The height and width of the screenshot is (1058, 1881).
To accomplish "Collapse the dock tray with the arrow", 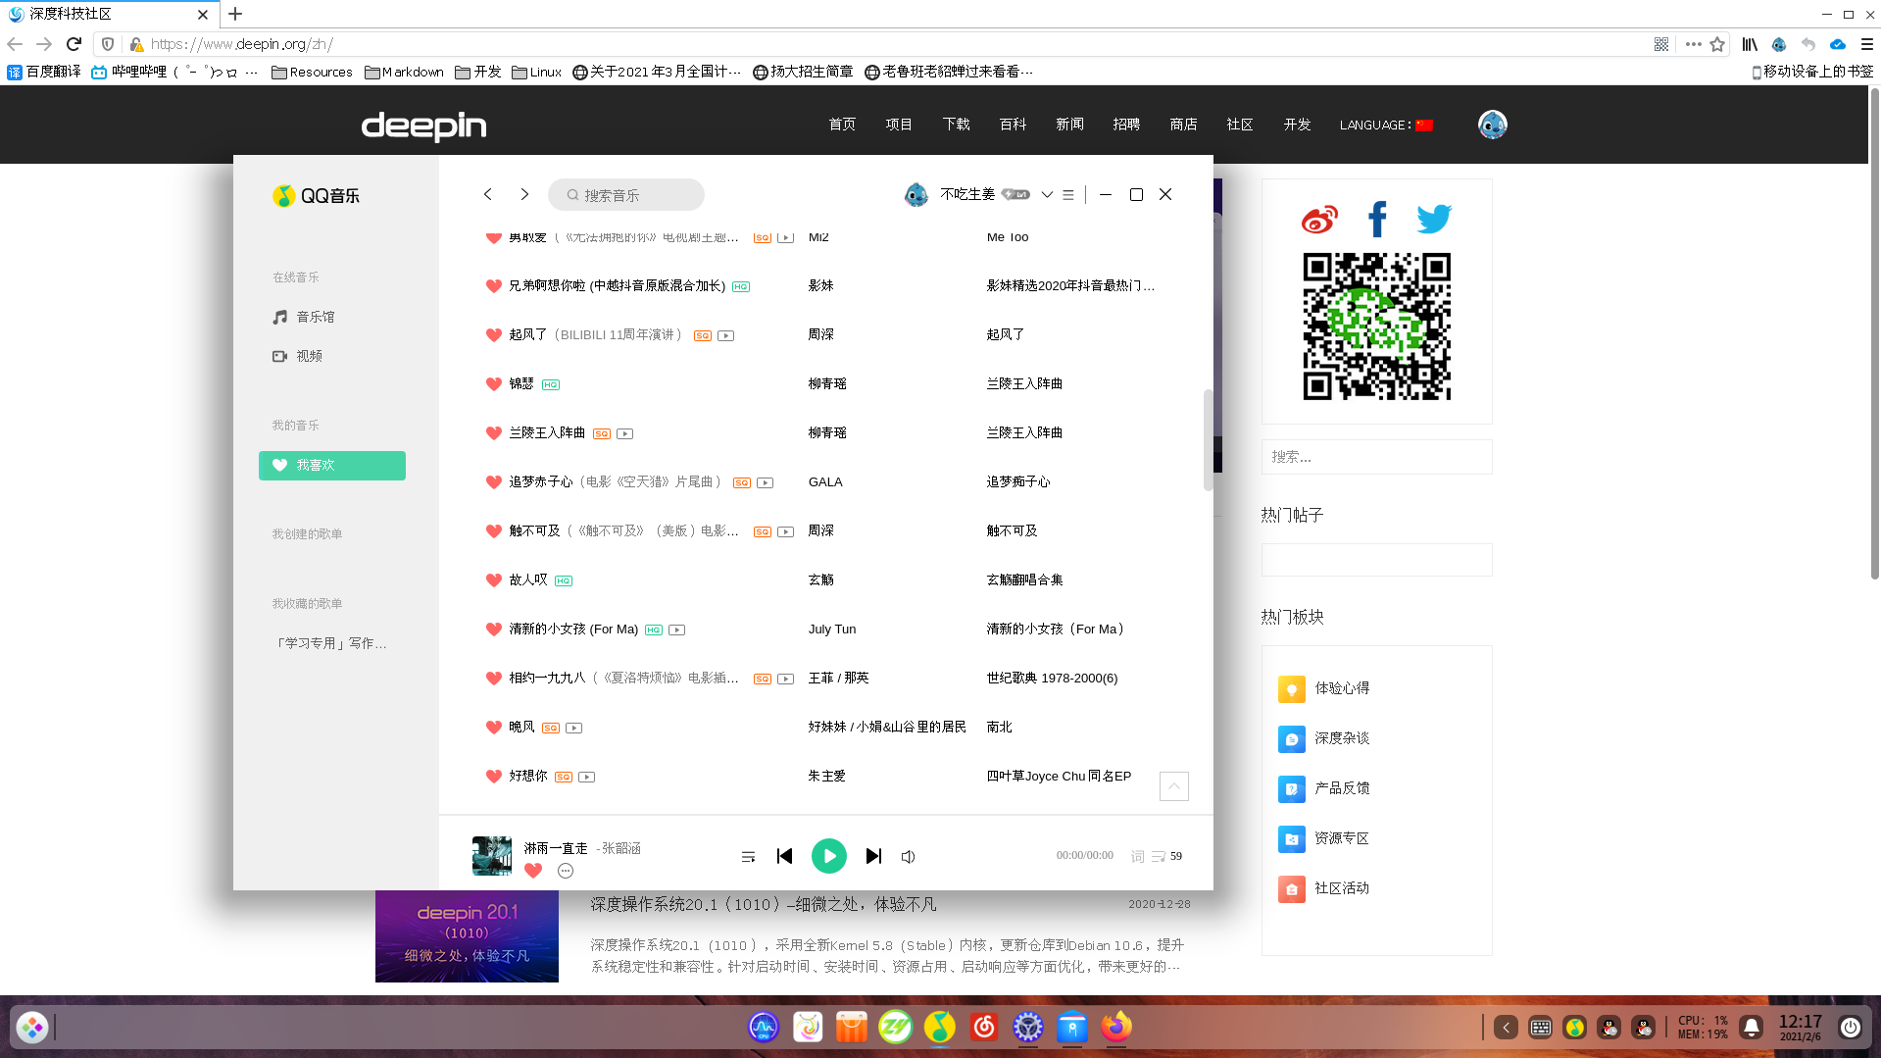I will tap(1506, 1027).
